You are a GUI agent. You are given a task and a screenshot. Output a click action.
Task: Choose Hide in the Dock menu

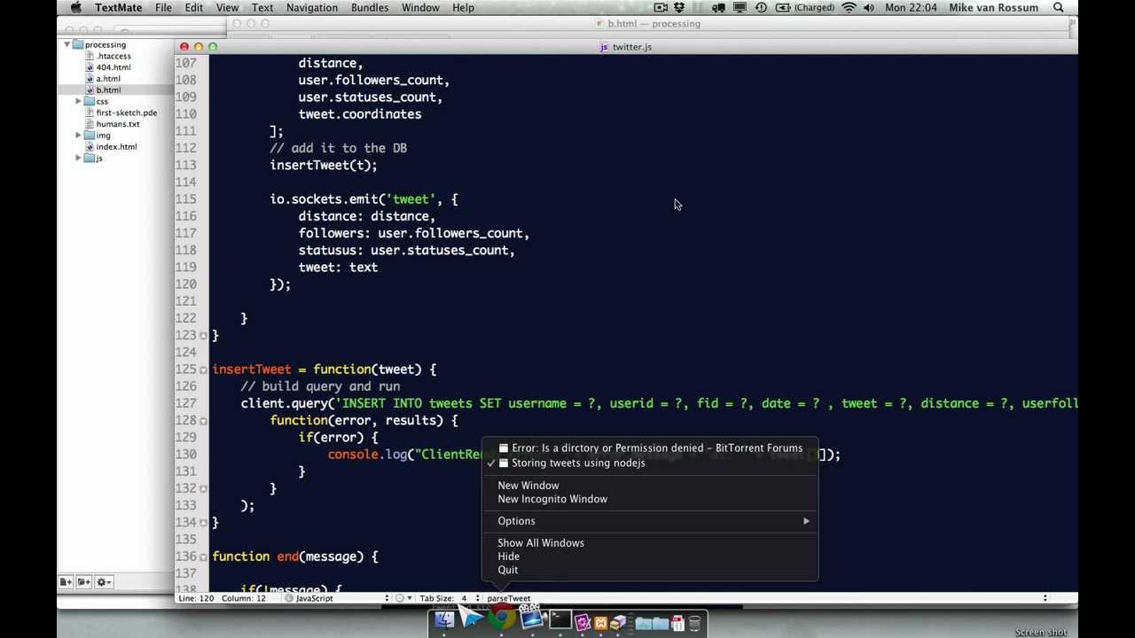point(649,556)
